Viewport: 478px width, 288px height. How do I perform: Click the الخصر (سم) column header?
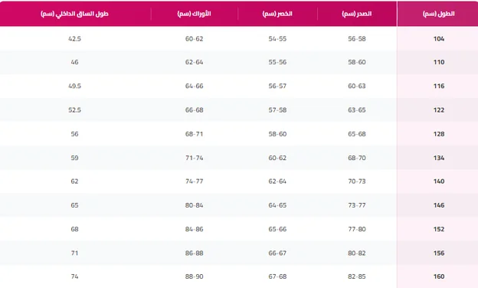(x=277, y=14)
